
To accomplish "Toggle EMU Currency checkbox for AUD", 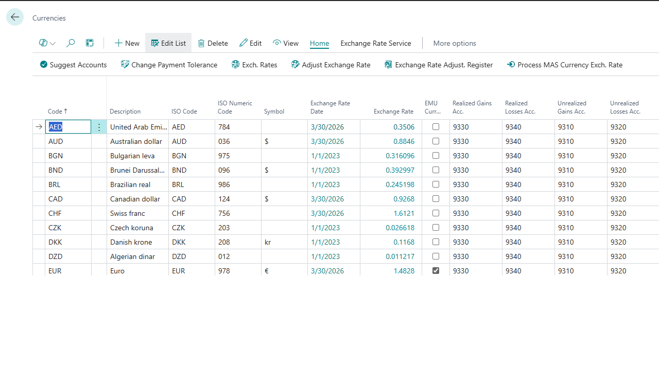I will coord(436,141).
